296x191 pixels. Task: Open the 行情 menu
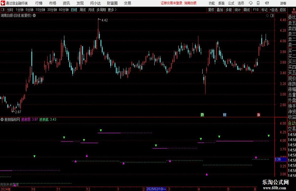pyautogui.click(x=39, y=3)
